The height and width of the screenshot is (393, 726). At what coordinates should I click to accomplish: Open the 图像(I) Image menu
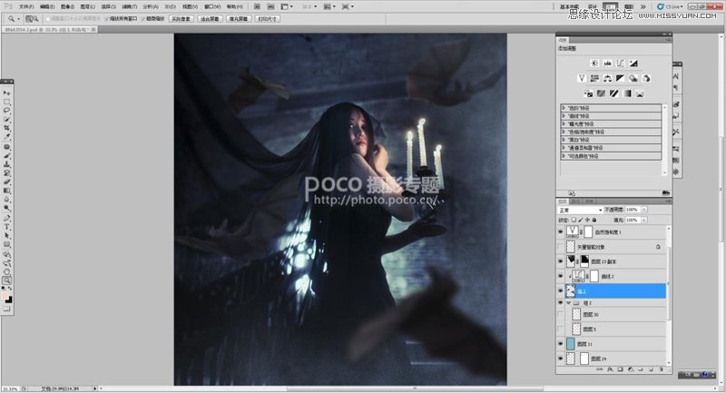[x=67, y=7]
